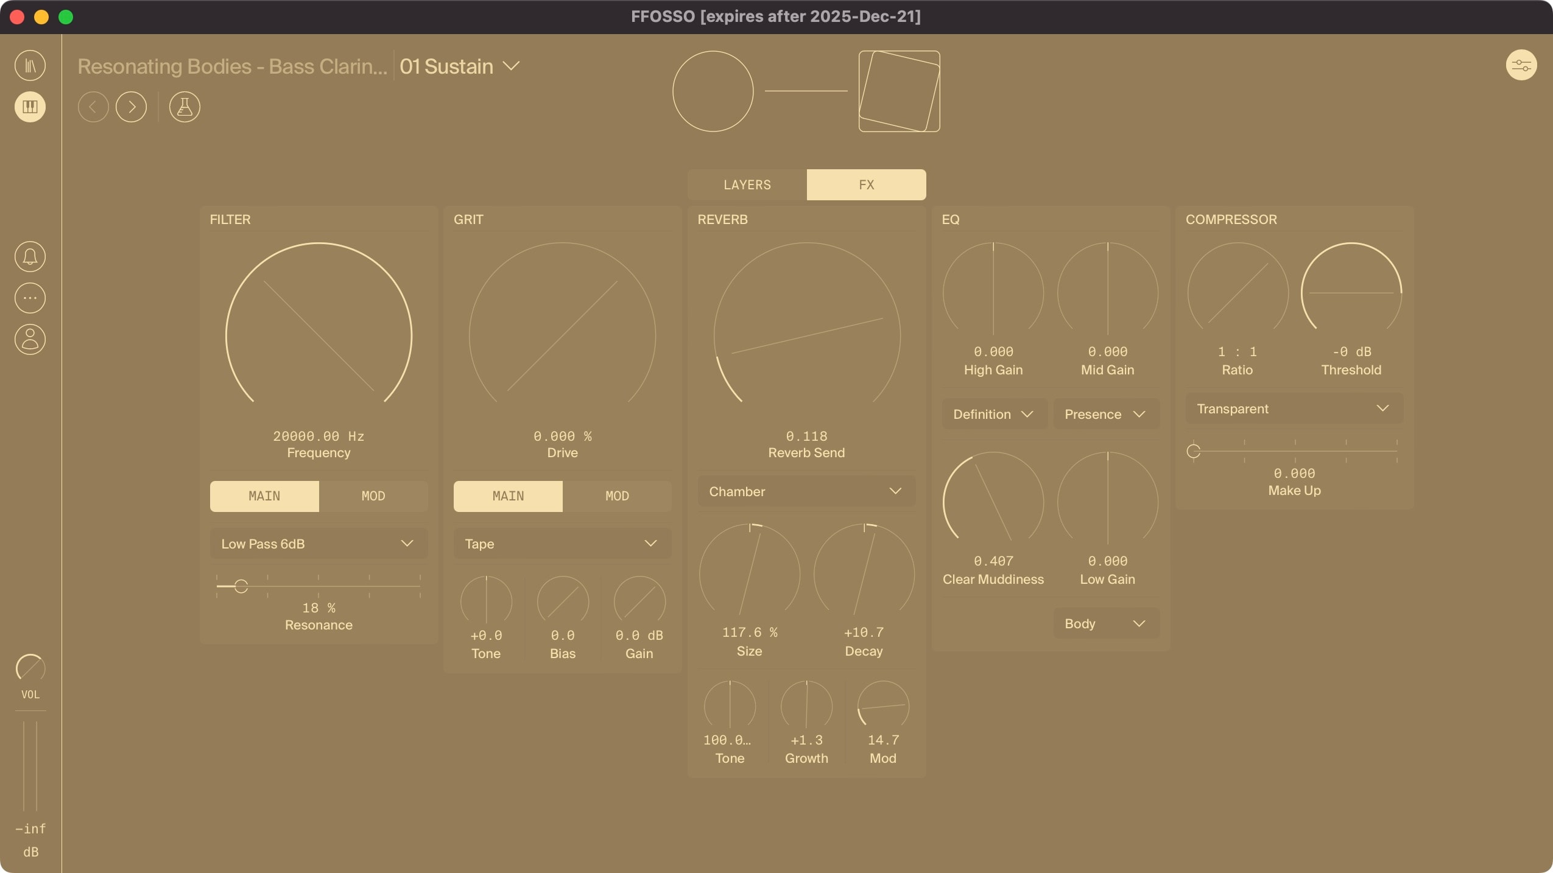
Task: Go to next preset with forward arrow
Action: [x=132, y=107]
